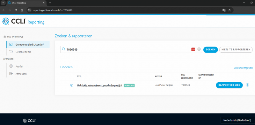The width and height of the screenshot is (255, 125).
Task: Bookmark this page with the star icon
Action: coord(229,10)
